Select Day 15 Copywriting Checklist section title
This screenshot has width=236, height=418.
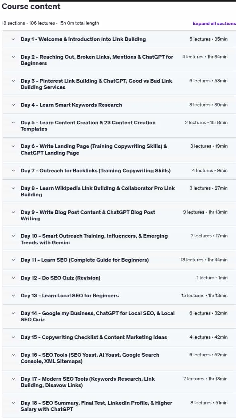click(94, 337)
